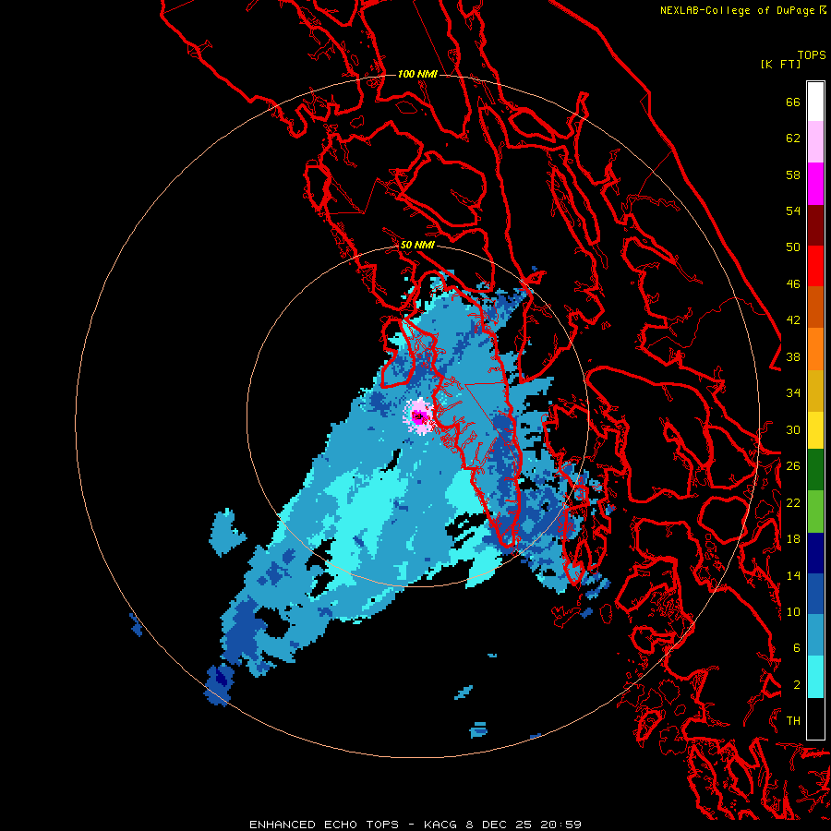Image resolution: width=831 pixels, height=831 pixels.
Task: Click the legend value 46
Action: (793, 284)
